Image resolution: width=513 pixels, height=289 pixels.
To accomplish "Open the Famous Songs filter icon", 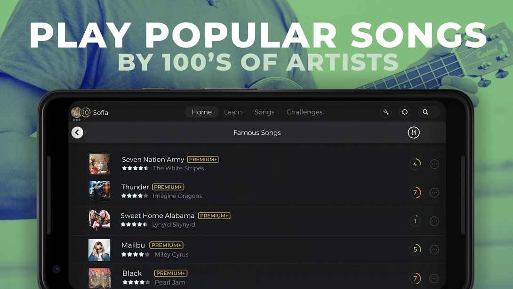I will (x=414, y=132).
